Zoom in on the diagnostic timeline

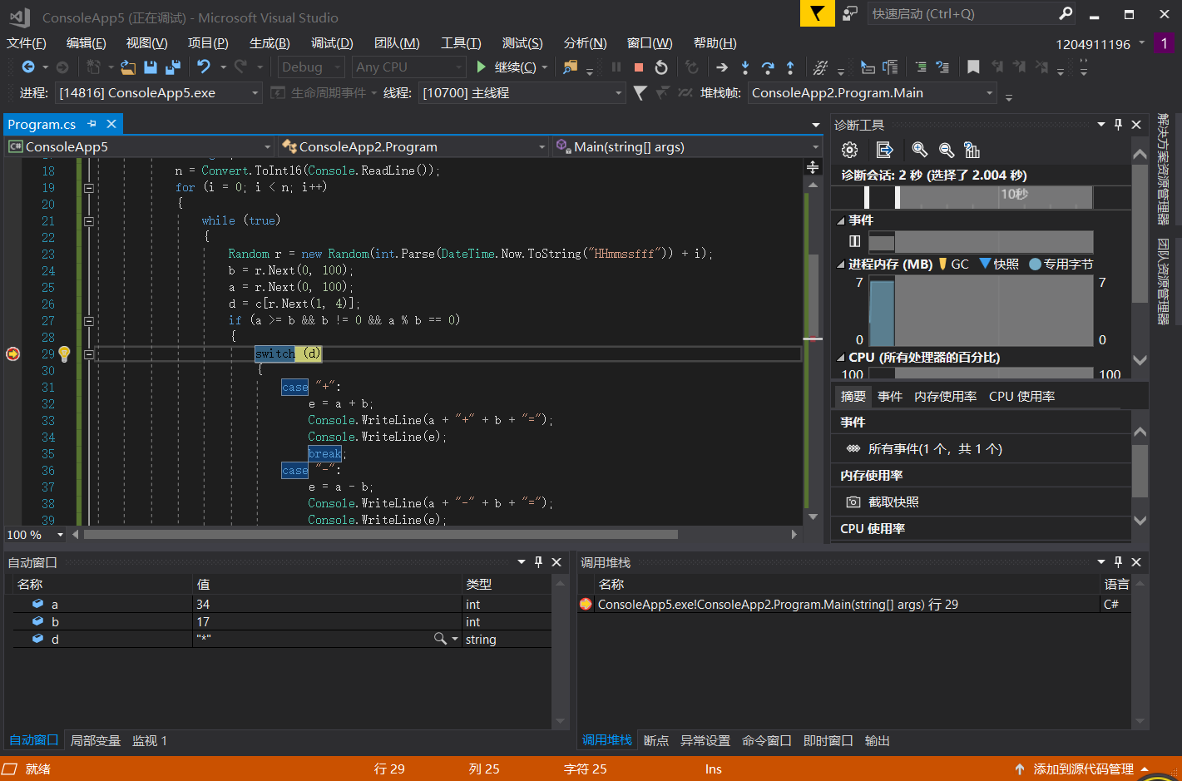click(919, 150)
